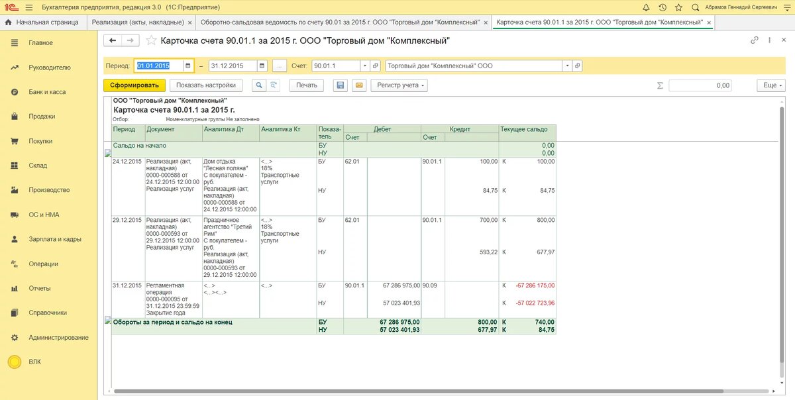Switch to Оборотно-сальдовая ведомость tab
The height and width of the screenshot is (400, 795).
click(341, 22)
